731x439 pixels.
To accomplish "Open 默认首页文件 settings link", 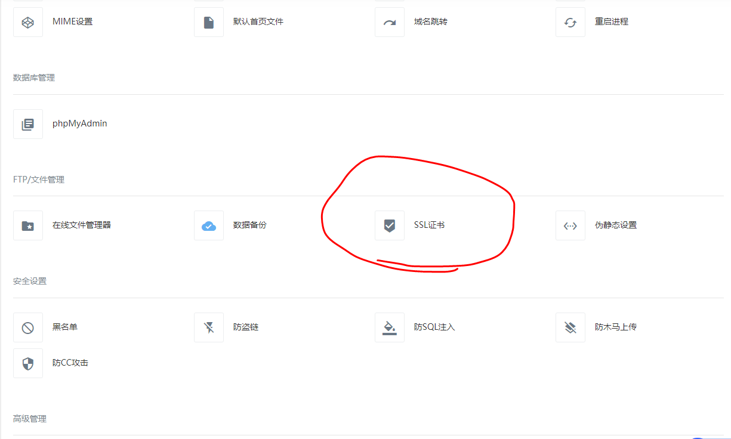I will [258, 21].
